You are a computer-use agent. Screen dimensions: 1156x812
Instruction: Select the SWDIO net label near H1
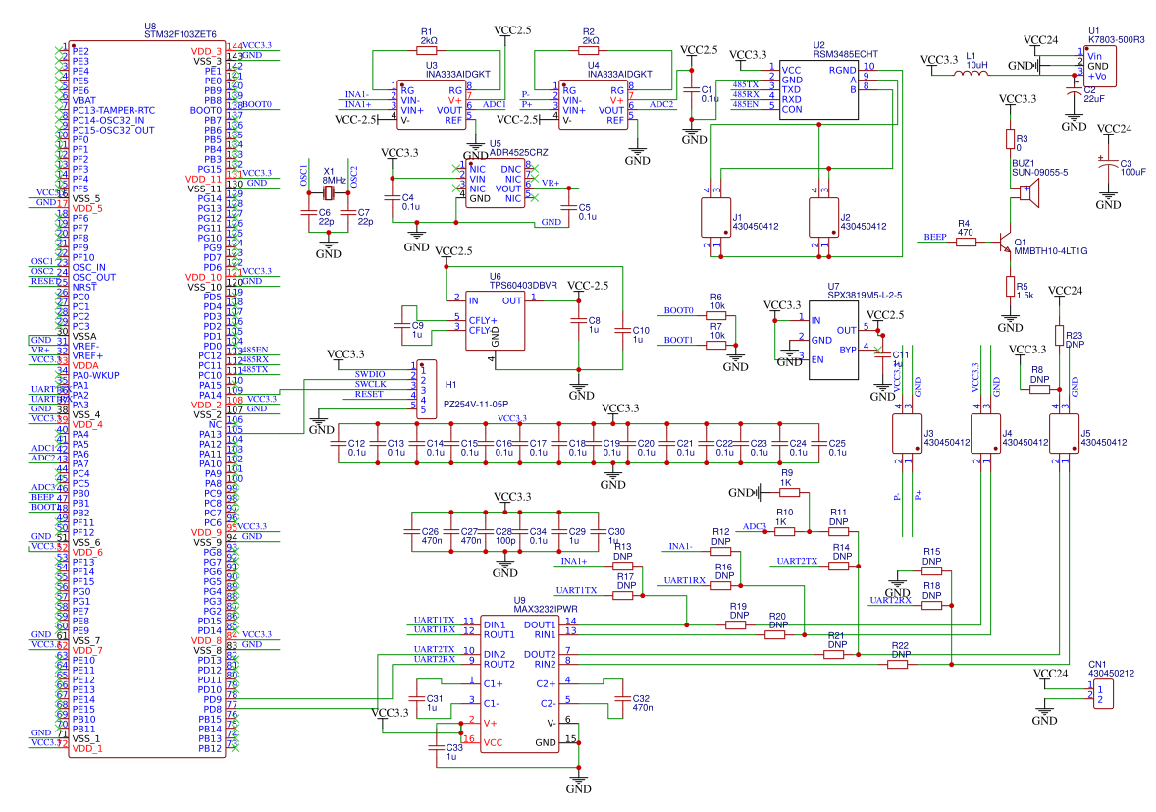point(369,375)
